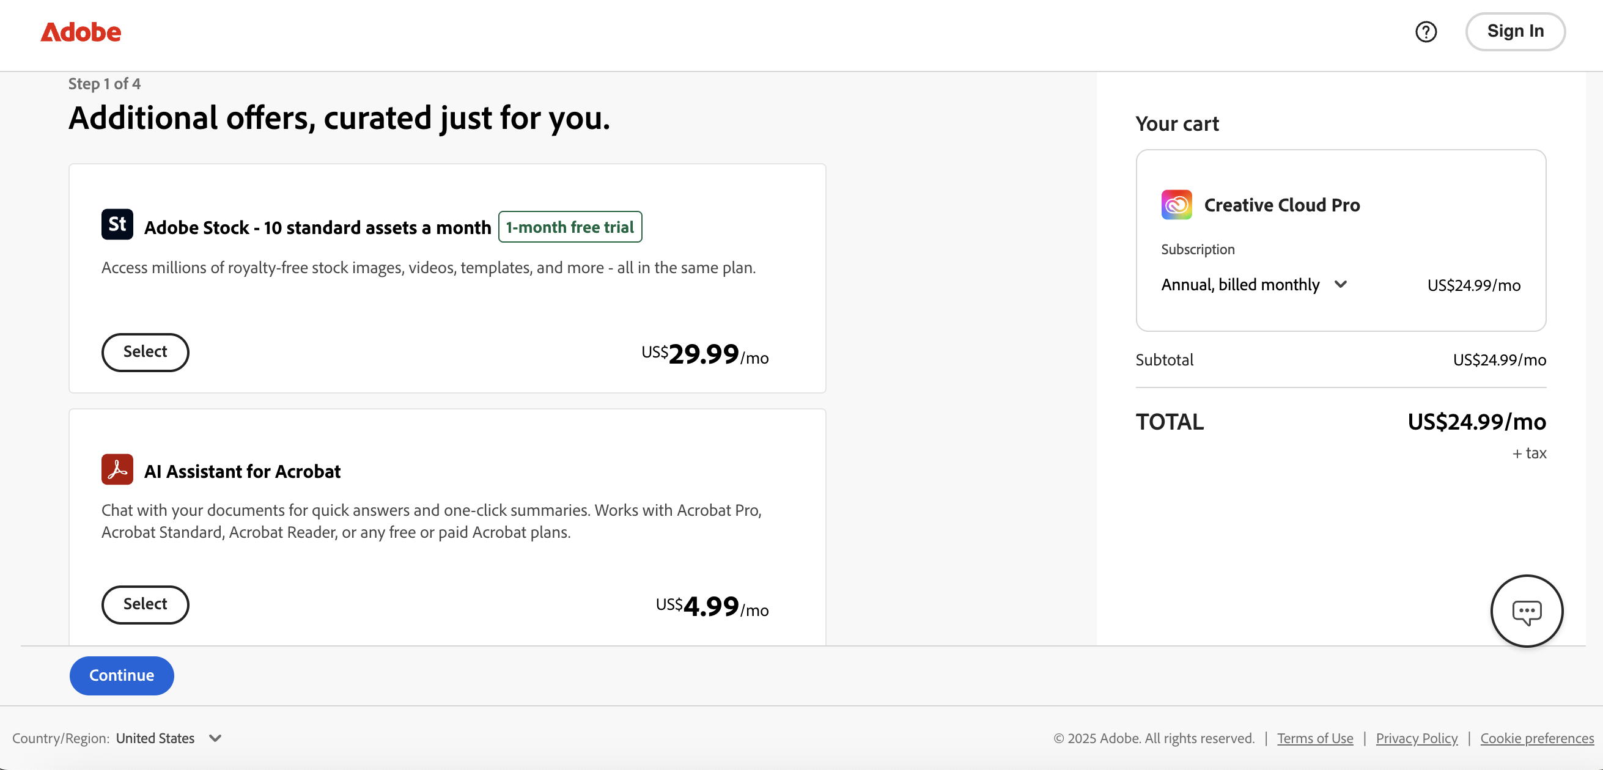Open the chat support bubble icon
The image size is (1603, 770).
pos(1527,612)
